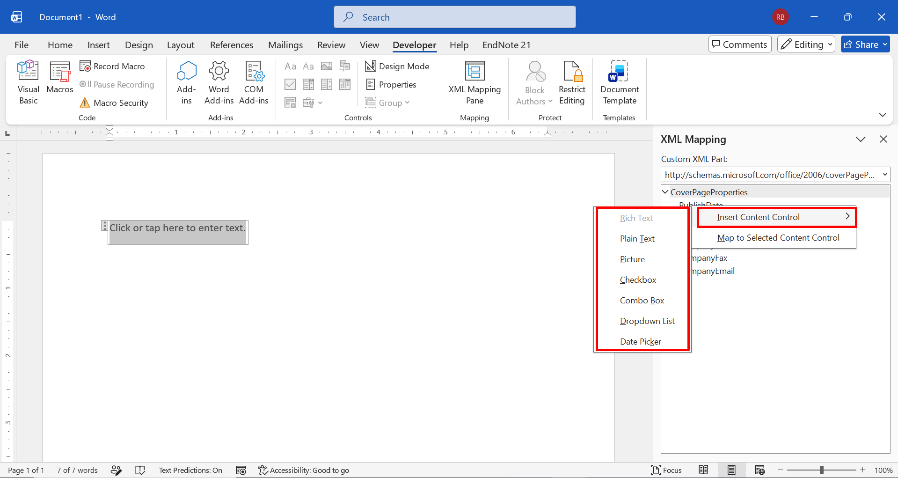Open Word Add-ins dialog
Screen dimensions: 898x478
tap(219, 83)
